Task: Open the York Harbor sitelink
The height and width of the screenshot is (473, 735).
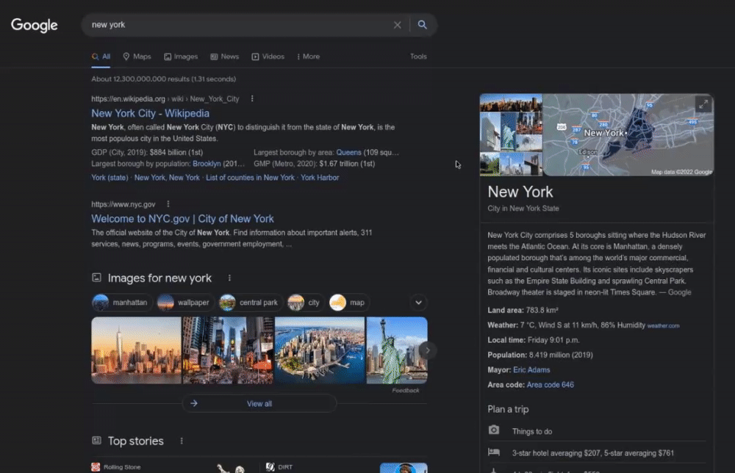Action: click(320, 178)
